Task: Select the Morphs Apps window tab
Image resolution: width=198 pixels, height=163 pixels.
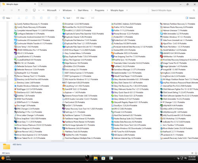Action: pos(19,4)
